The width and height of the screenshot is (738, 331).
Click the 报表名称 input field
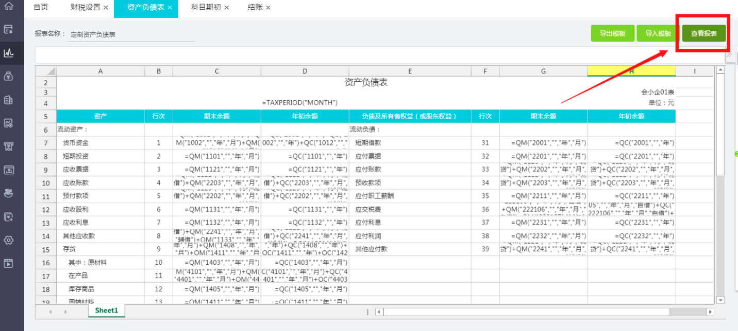click(131, 34)
